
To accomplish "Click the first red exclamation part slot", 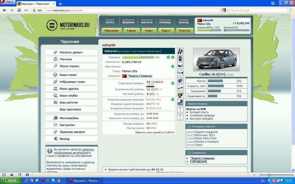I will pyautogui.click(x=180, y=110).
